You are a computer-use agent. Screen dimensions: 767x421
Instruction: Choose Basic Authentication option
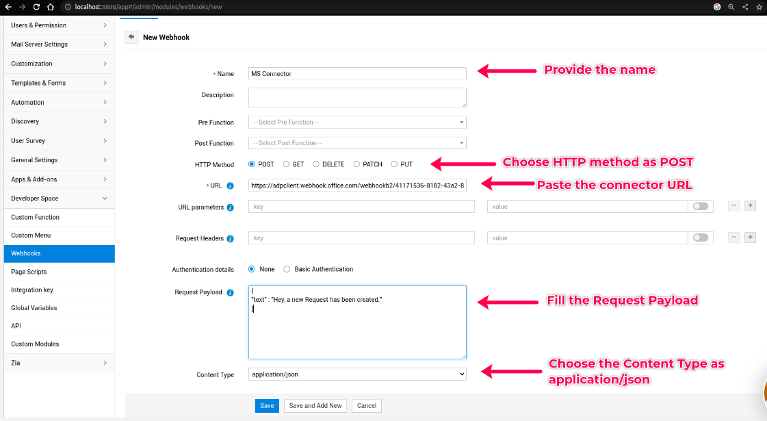(287, 269)
